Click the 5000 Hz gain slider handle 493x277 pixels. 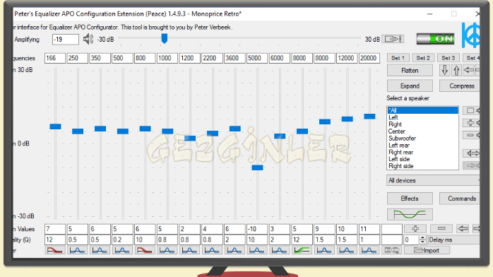(x=257, y=167)
